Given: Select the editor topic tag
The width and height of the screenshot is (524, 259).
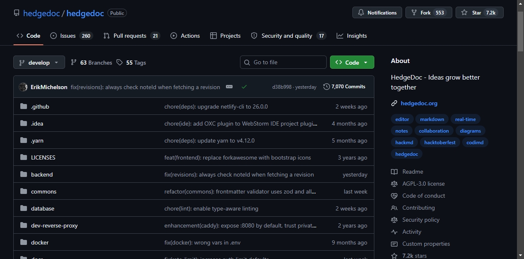Looking at the screenshot, I should (402, 119).
